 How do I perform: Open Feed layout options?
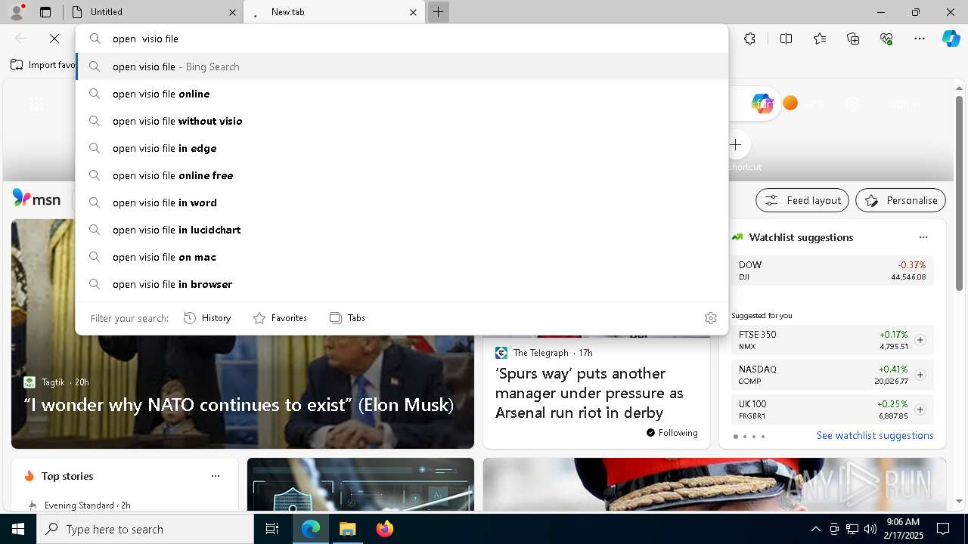[x=802, y=200]
